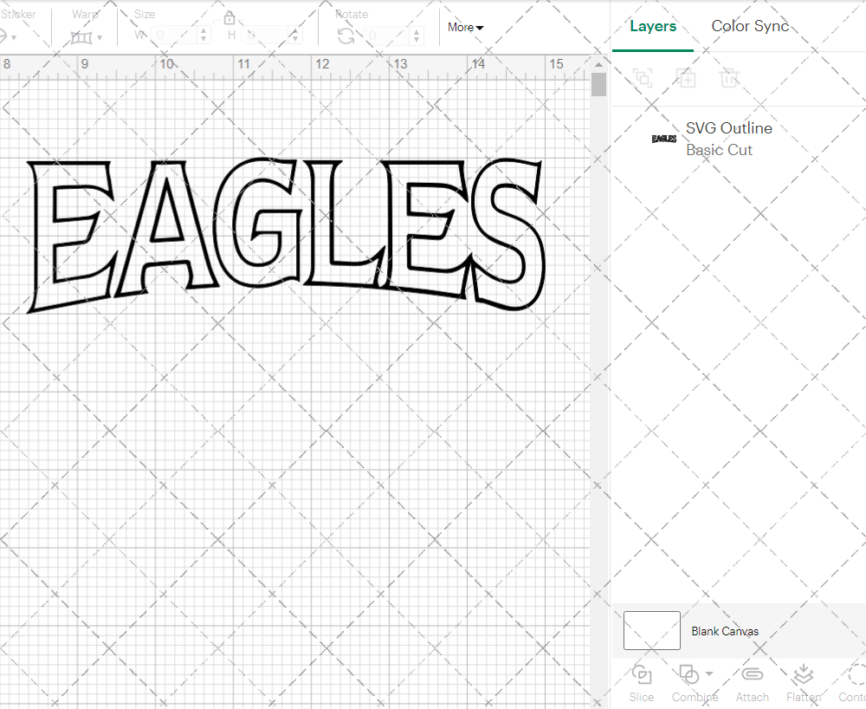Screen dimensions: 866x709
Task: Click the Combine tool icon
Action: [x=688, y=675]
